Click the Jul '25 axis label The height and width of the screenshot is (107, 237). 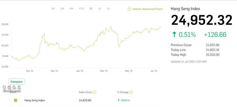tap(154, 71)
